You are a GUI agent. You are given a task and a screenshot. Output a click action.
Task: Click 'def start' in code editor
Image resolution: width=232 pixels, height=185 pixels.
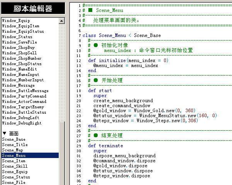[x=100, y=91]
